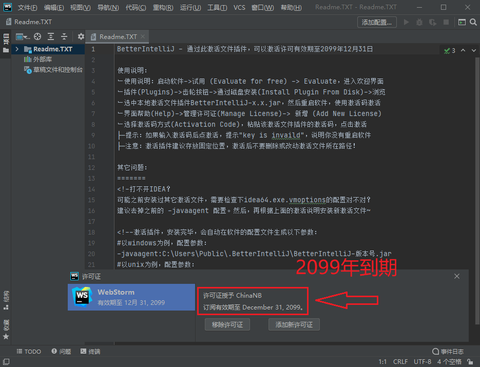Viewport: 480px width, 367px height.
Task: Open the 文件(F) menu
Action: click(x=27, y=7)
